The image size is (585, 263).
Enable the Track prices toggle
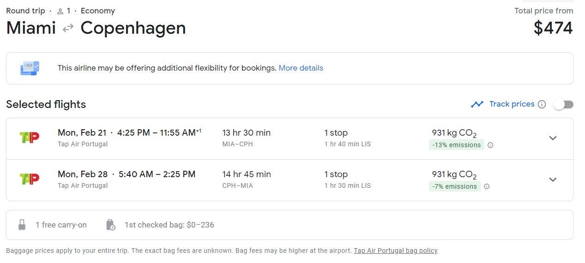[x=564, y=104]
